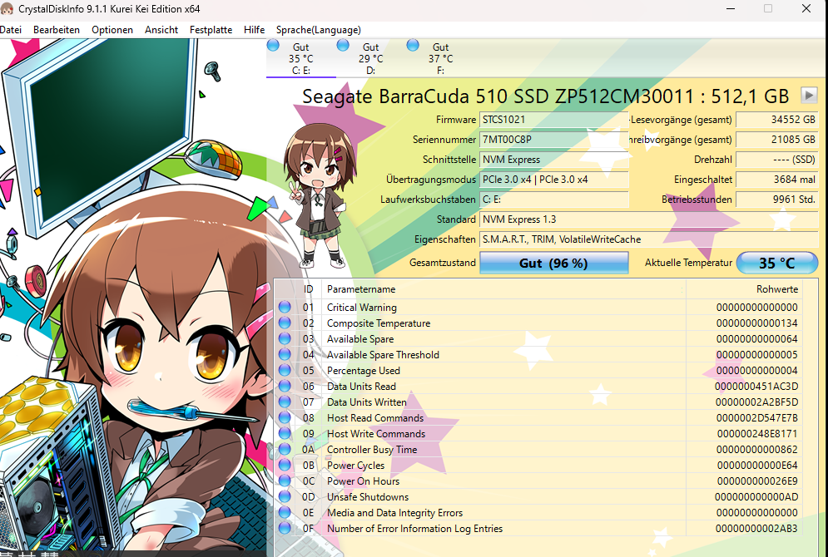The width and height of the screenshot is (828, 557).
Task: Click status orb for Controller Busy Time row
Action: [285, 450]
